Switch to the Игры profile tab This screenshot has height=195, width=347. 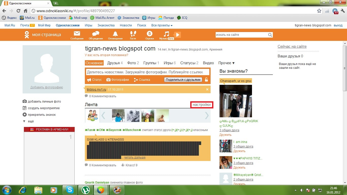tap(170, 63)
